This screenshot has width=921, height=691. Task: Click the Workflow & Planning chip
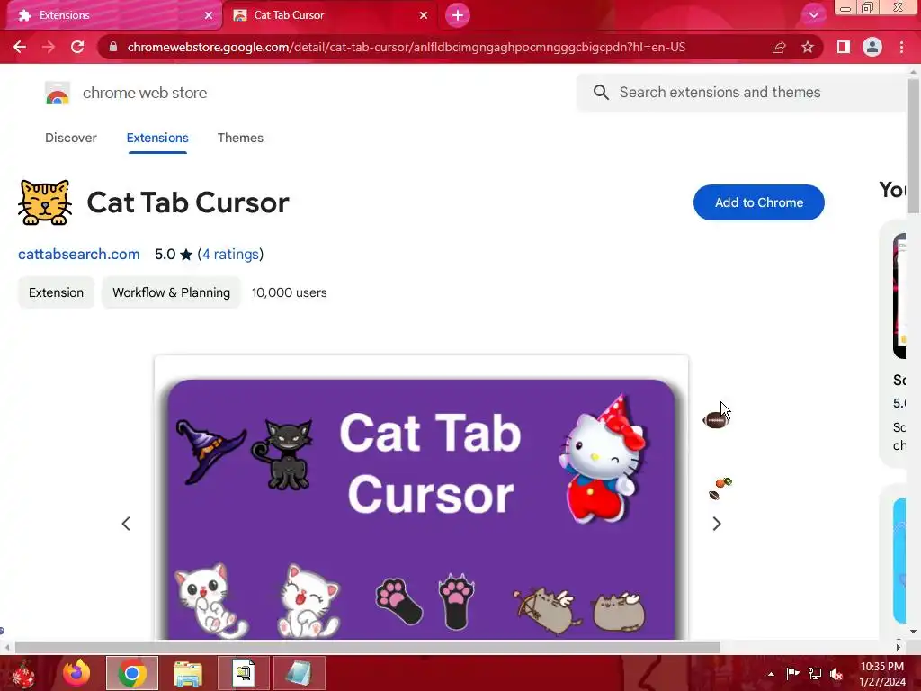click(171, 292)
